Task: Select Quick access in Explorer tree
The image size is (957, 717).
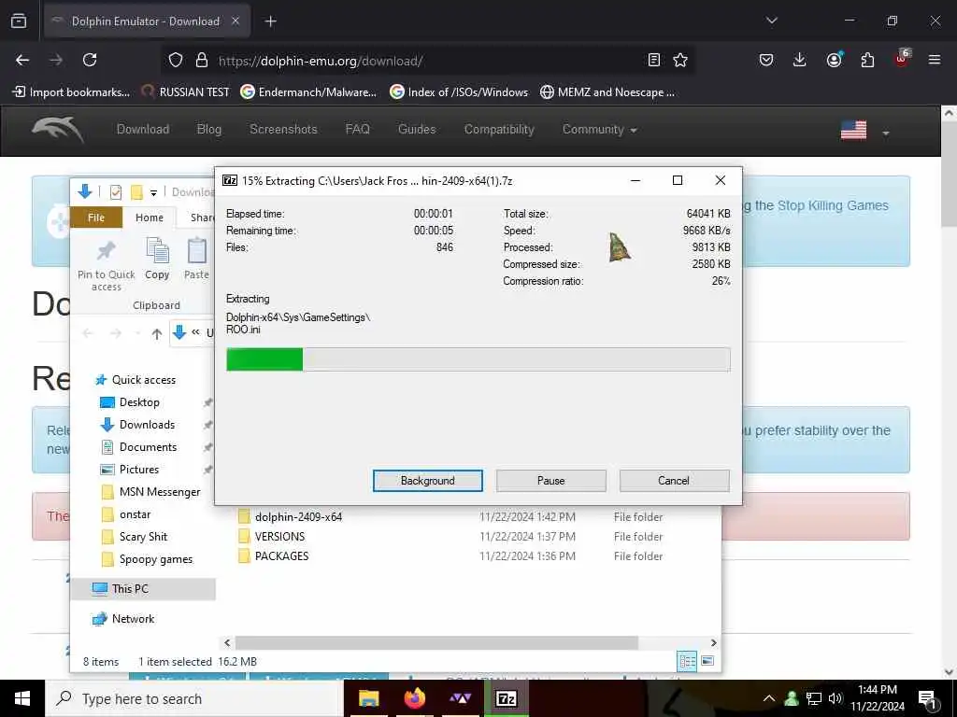Action: (136, 380)
